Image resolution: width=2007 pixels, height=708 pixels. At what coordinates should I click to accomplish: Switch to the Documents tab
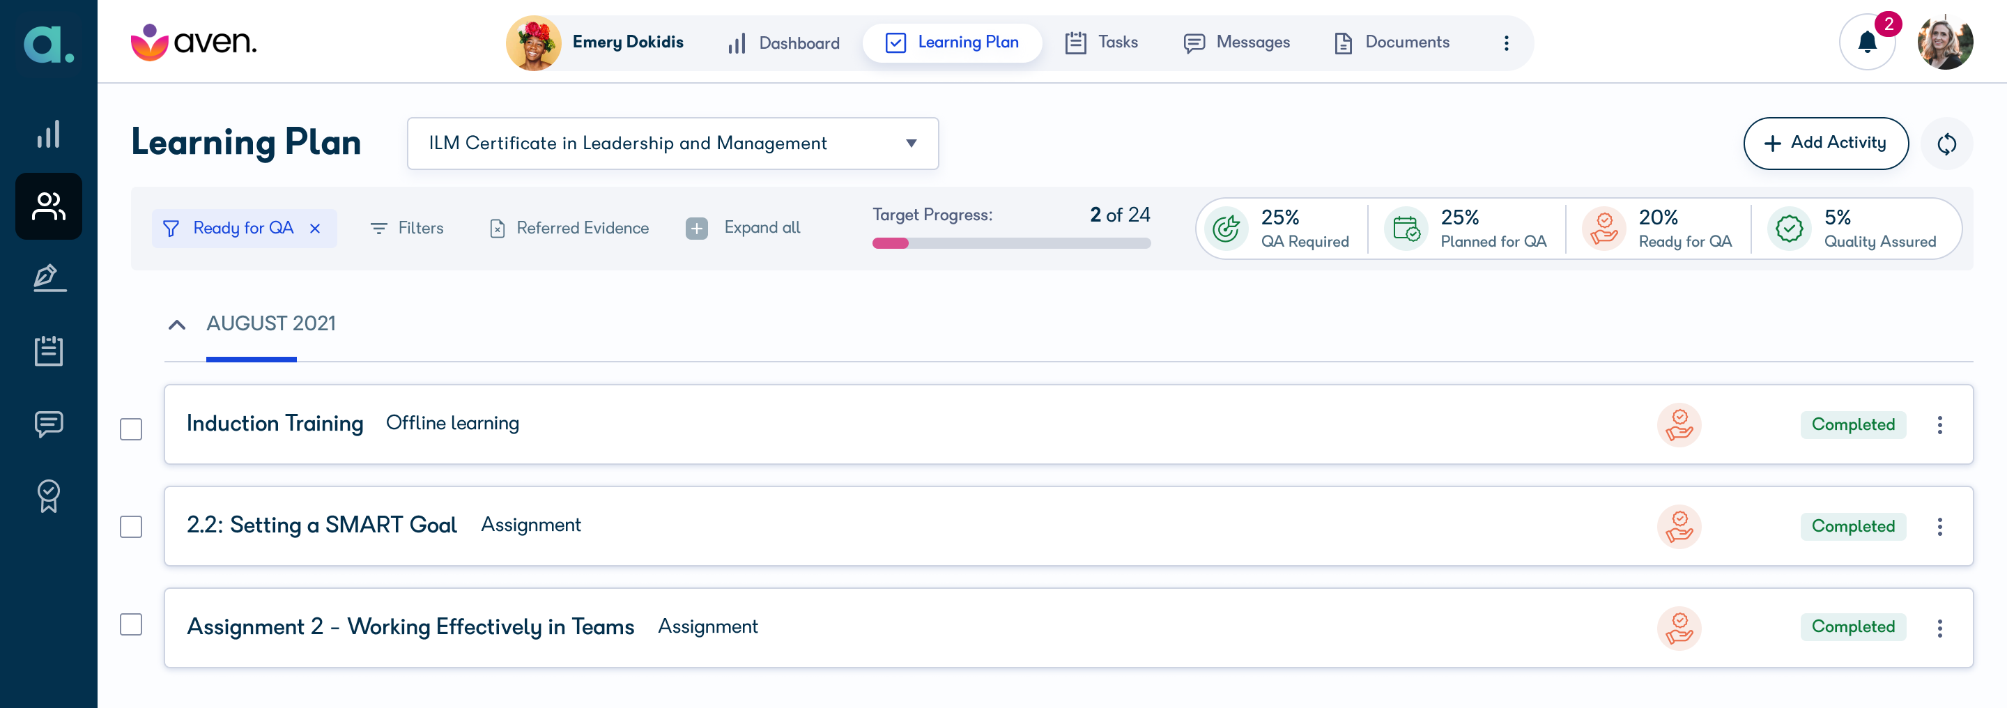click(x=1392, y=43)
